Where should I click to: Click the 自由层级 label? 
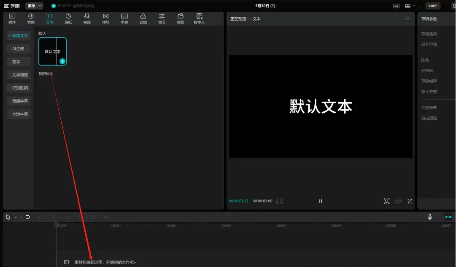[429, 118]
